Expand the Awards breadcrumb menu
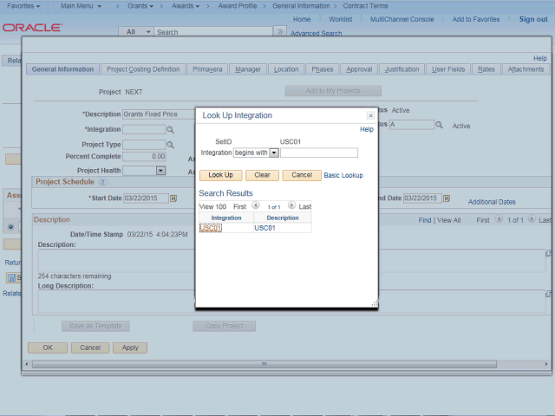Image resolution: width=555 pixels, height=416 pixels. point(186,6)
